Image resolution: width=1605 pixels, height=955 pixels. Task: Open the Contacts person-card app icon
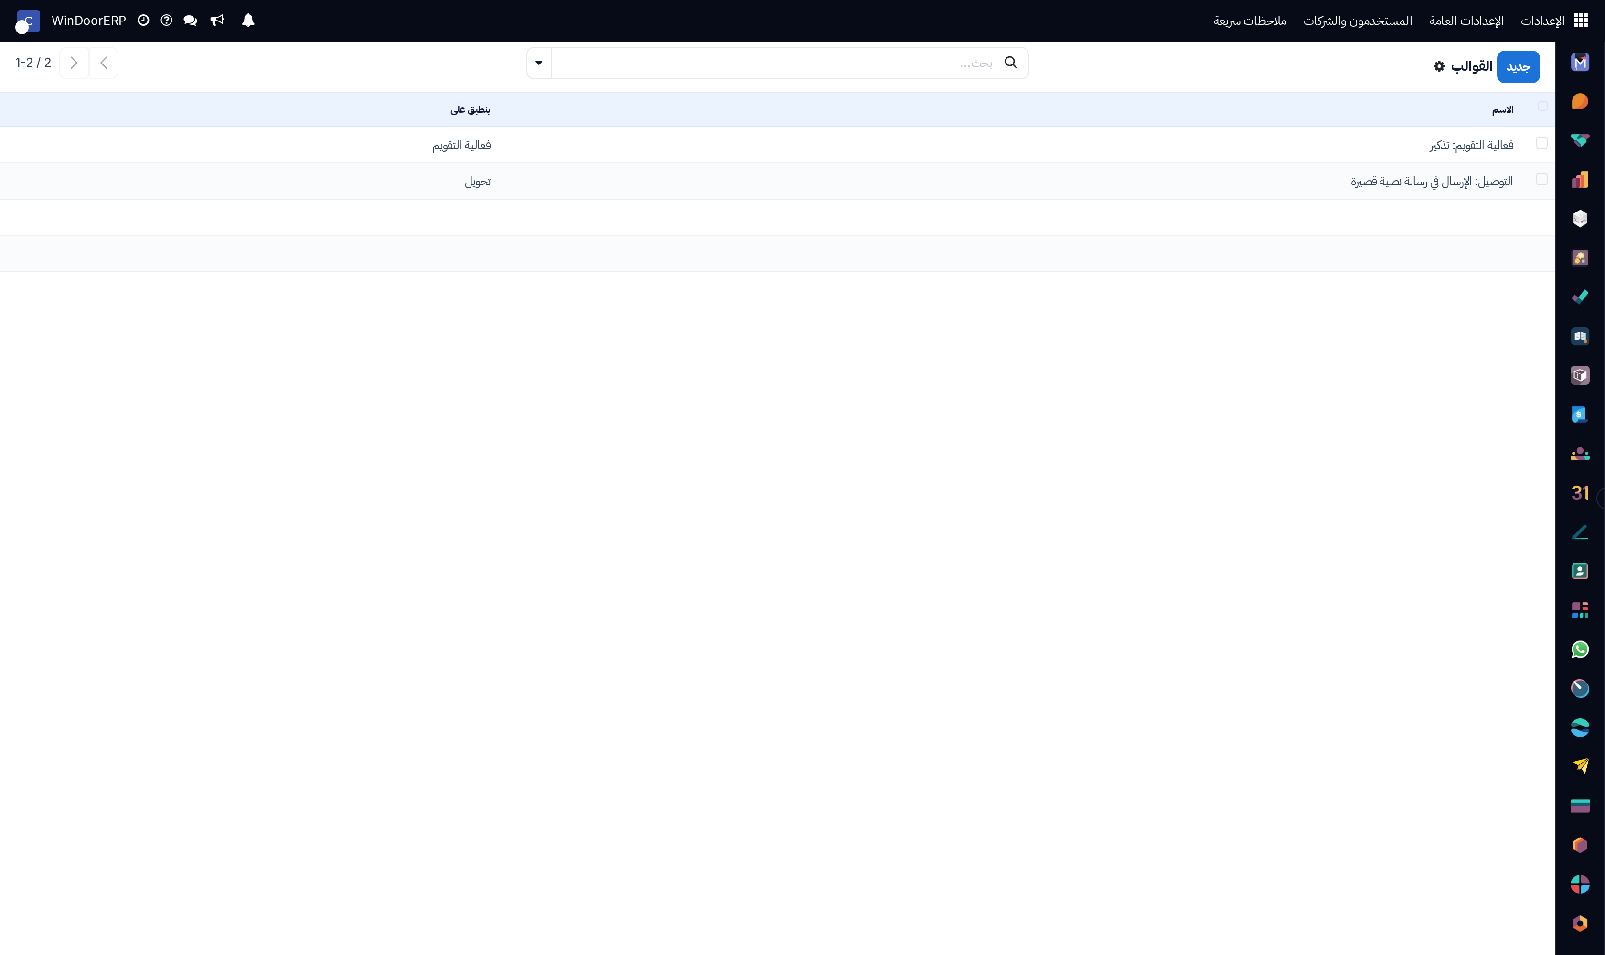pos(1580,571)
